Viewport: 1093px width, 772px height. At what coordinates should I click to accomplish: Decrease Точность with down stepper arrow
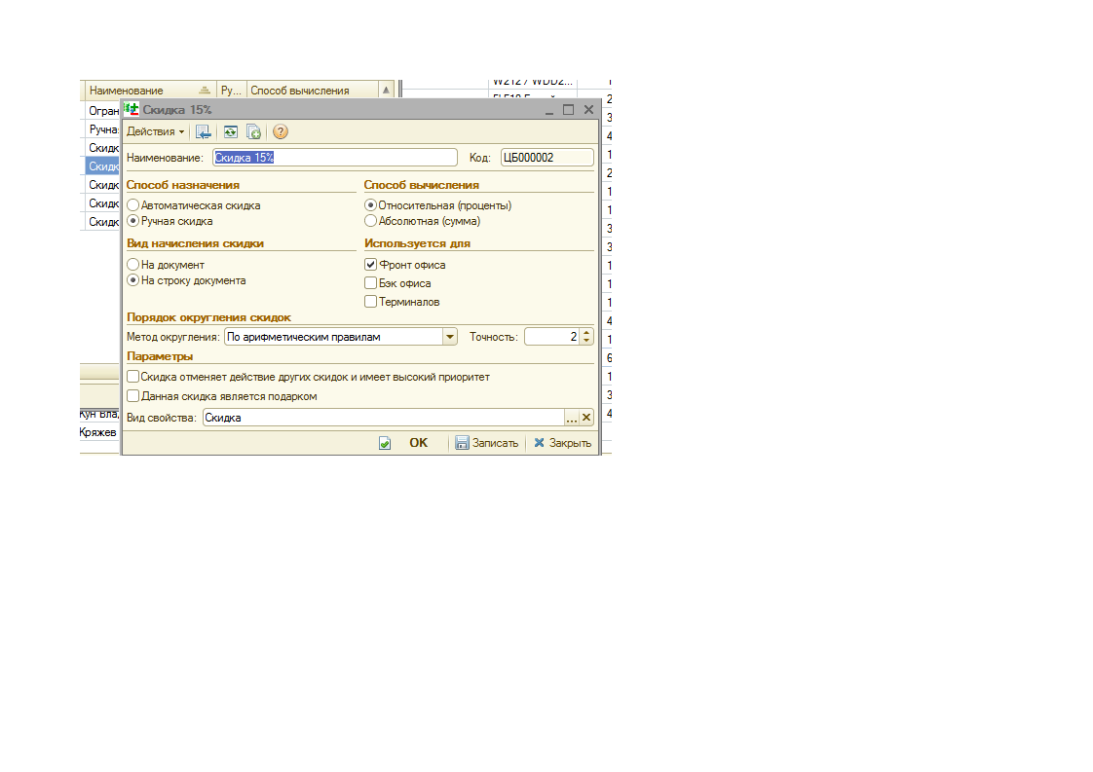(x=586, y=341)
